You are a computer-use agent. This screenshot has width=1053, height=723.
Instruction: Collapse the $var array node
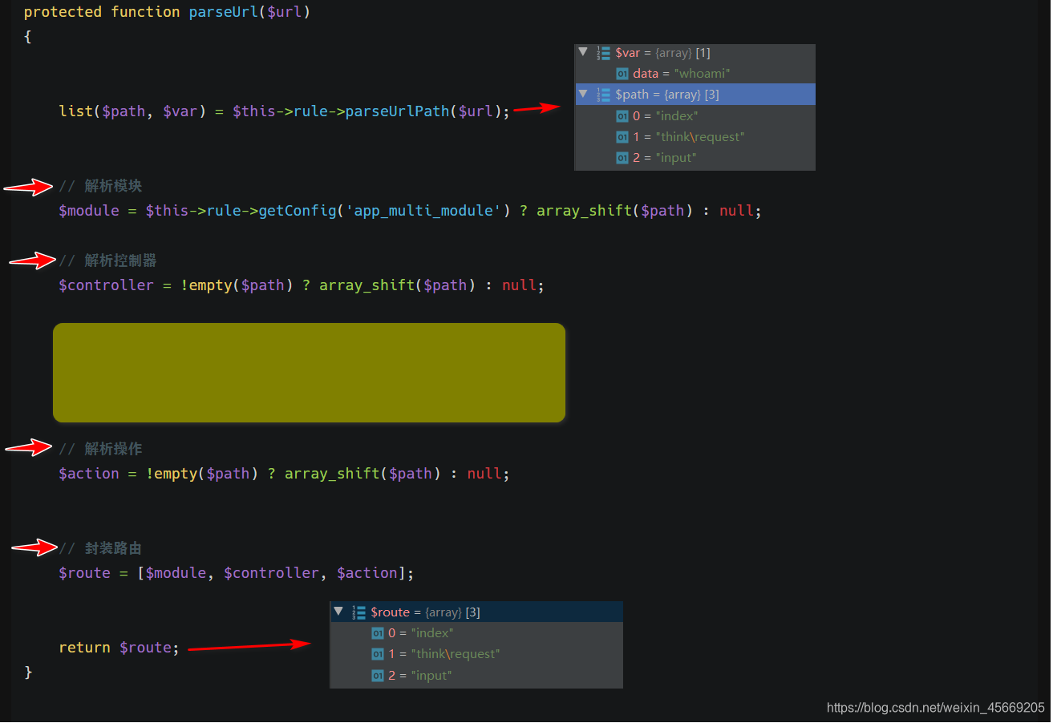point(583,52)
